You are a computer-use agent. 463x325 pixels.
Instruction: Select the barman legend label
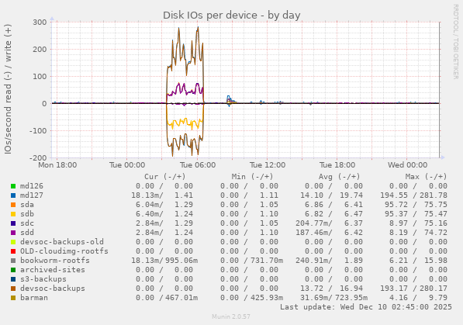click(34, 298)
